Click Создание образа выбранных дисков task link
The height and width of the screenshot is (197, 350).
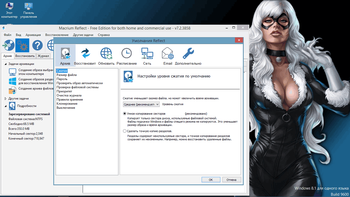point(36,72)
